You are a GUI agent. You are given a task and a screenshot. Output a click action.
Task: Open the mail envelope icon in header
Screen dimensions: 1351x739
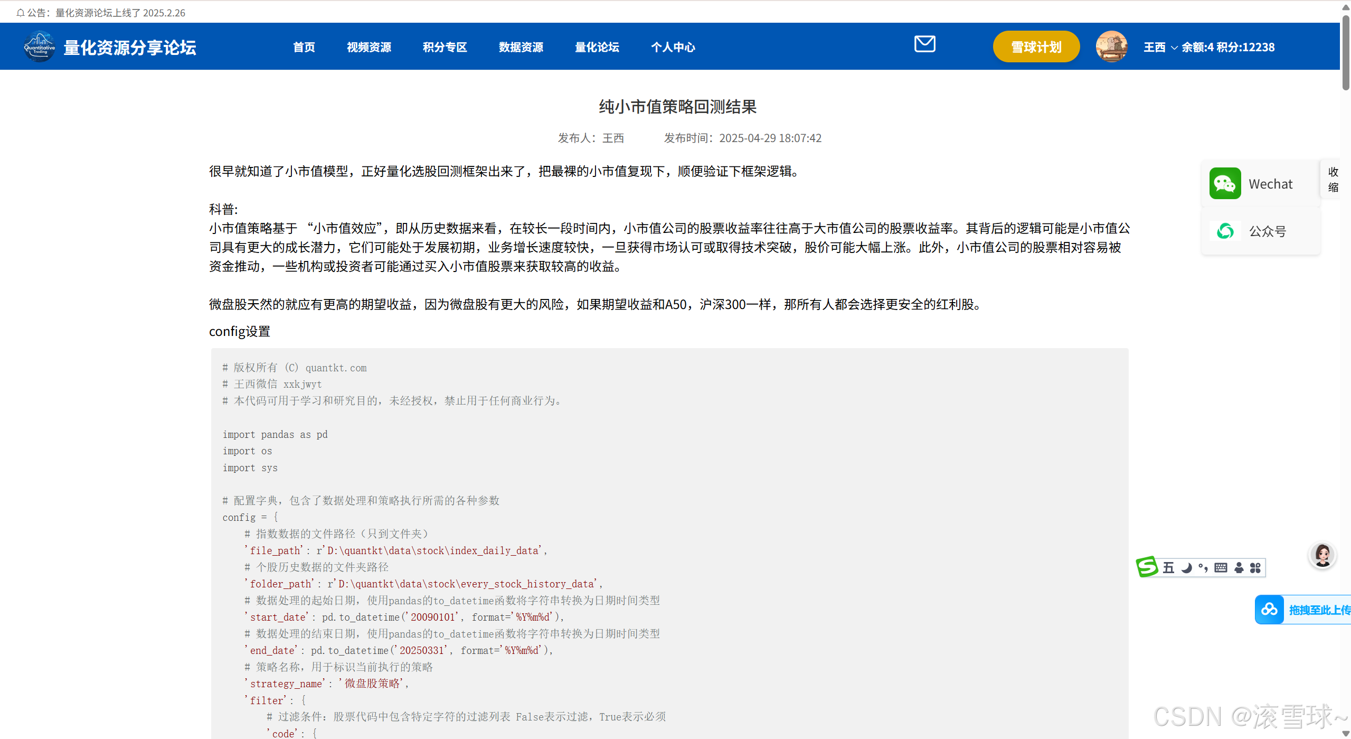pyautogui.click(x=924, y=44)
